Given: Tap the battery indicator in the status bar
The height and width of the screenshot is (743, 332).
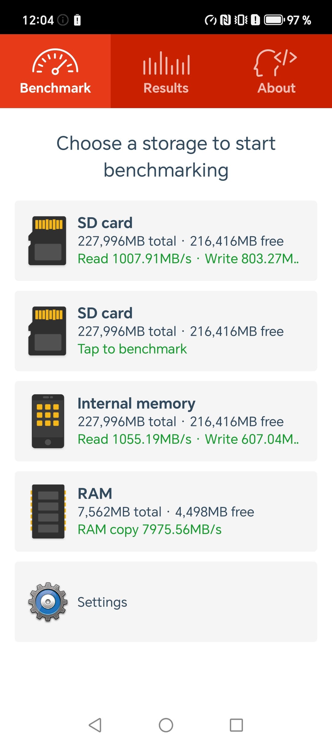Looking at the screenshot, I should click(274, 20).
